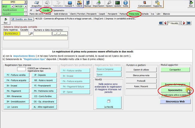Open the Guida help icon

tap(125, 4)
